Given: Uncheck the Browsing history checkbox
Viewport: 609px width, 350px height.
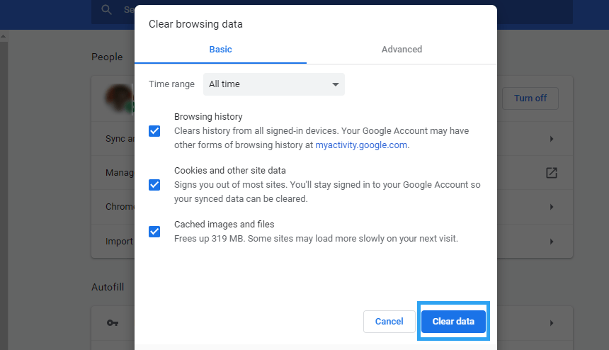Looking at the screenshot, I should 154,131.
